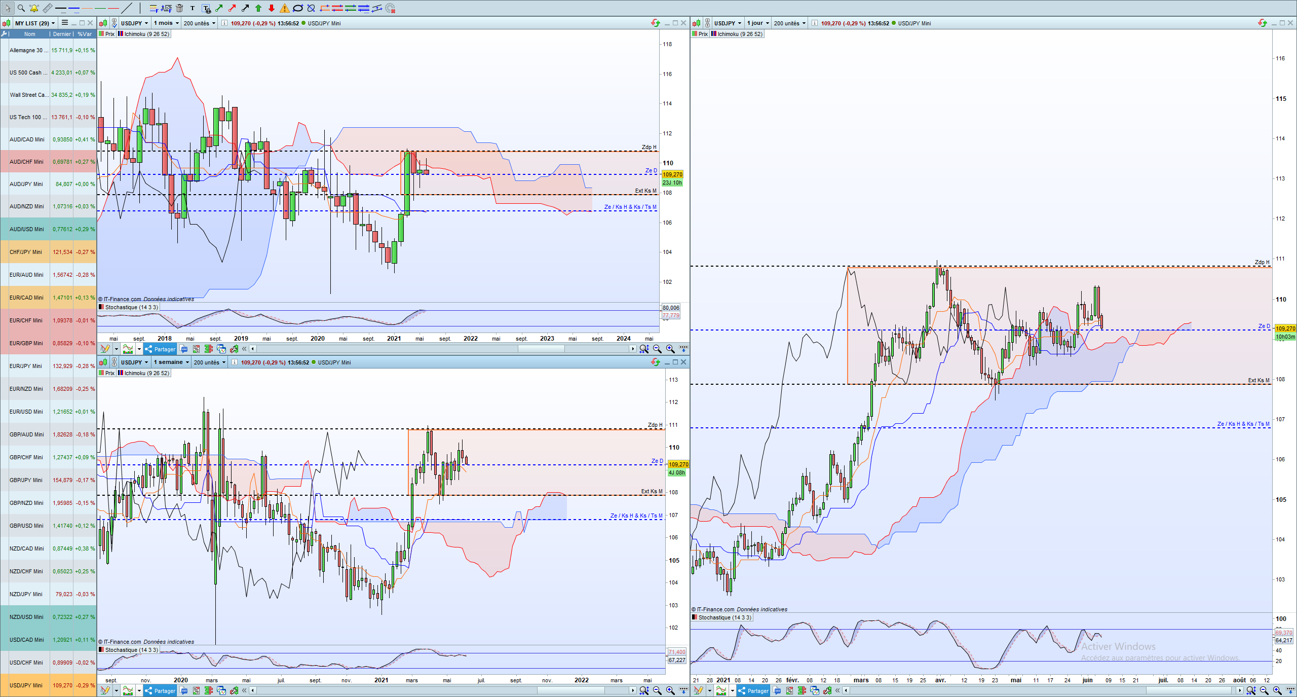Open the '1 jour' timeframe dropdown
This screenshot has width=1297, height=697.
click(758, 23)
